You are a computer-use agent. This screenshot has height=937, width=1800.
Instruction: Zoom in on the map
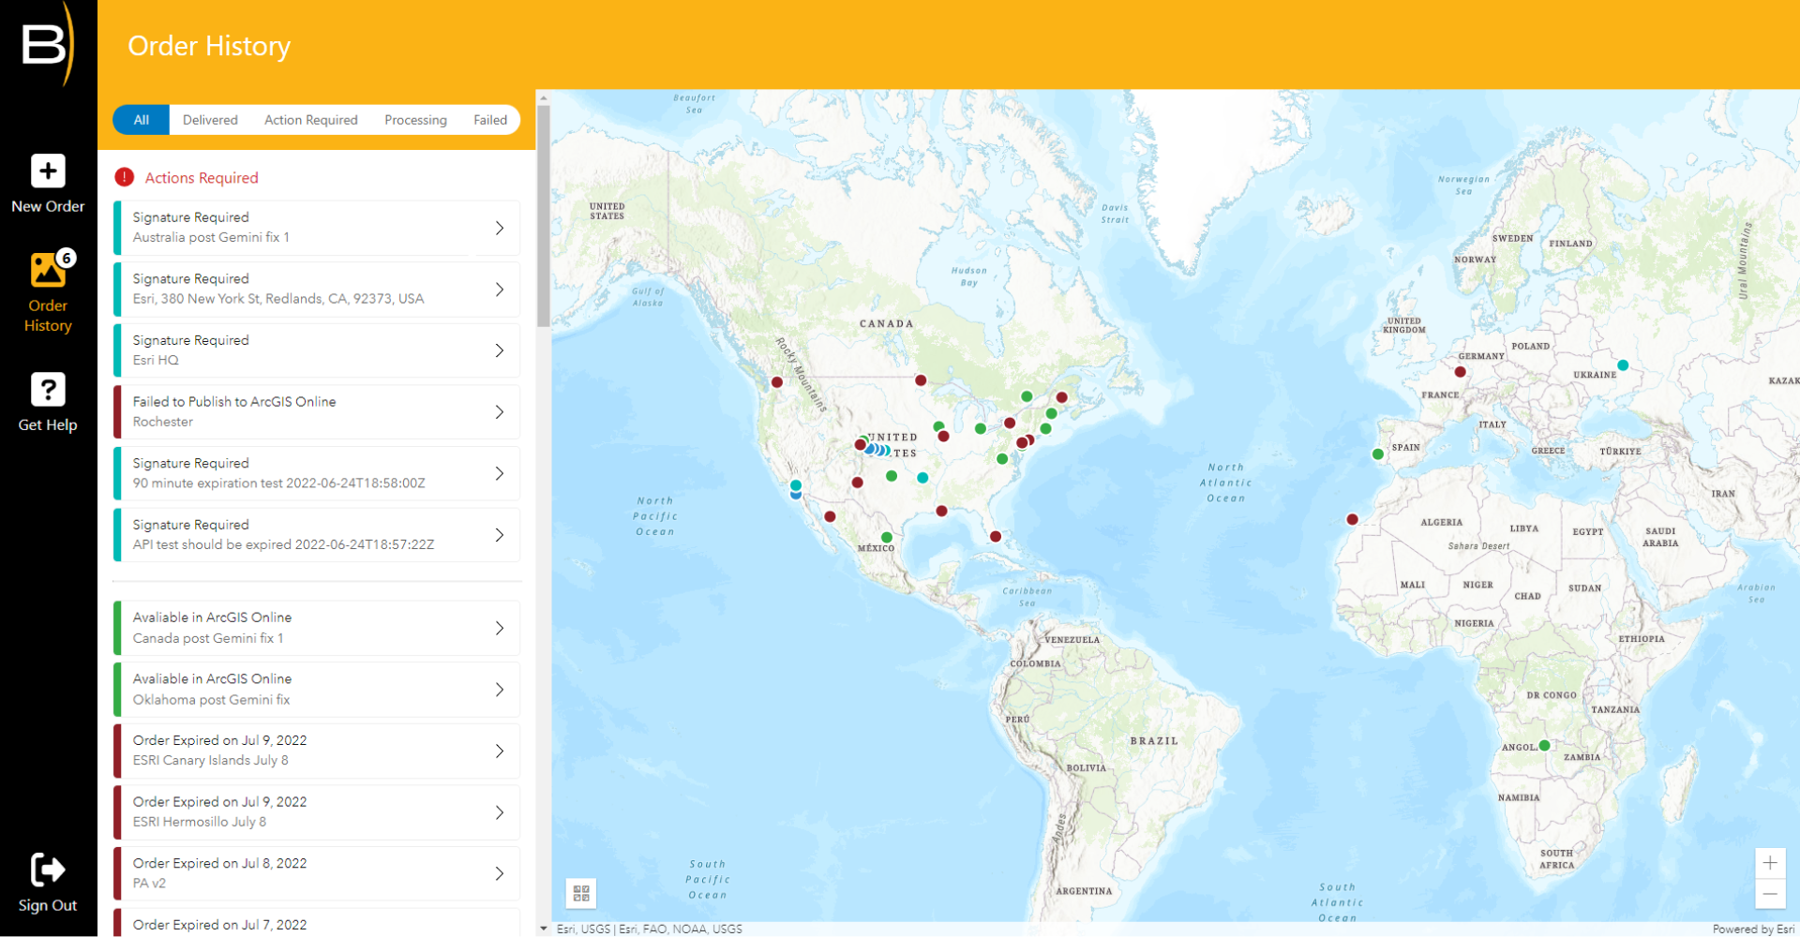pos(1770,863)
